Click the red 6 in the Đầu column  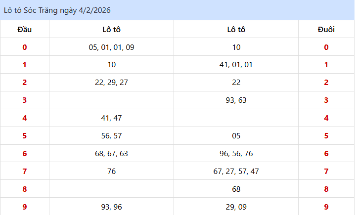(24, 154)
